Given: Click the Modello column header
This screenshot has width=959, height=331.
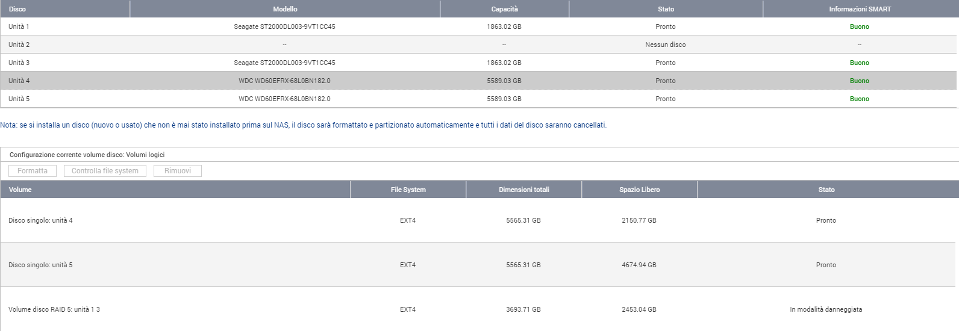Looking at the screenshot, I should (x=285, y=9).
